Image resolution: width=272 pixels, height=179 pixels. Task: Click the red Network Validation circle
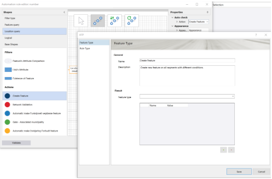coord(7,105)
